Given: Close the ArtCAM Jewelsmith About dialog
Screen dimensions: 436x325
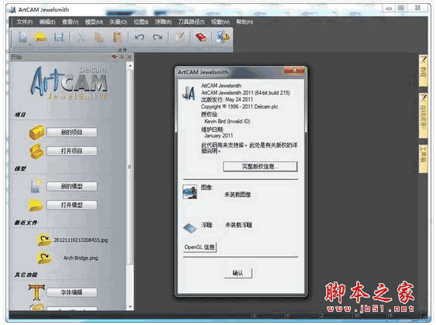Looking at the screenshot, I should [x=294, y=71].
